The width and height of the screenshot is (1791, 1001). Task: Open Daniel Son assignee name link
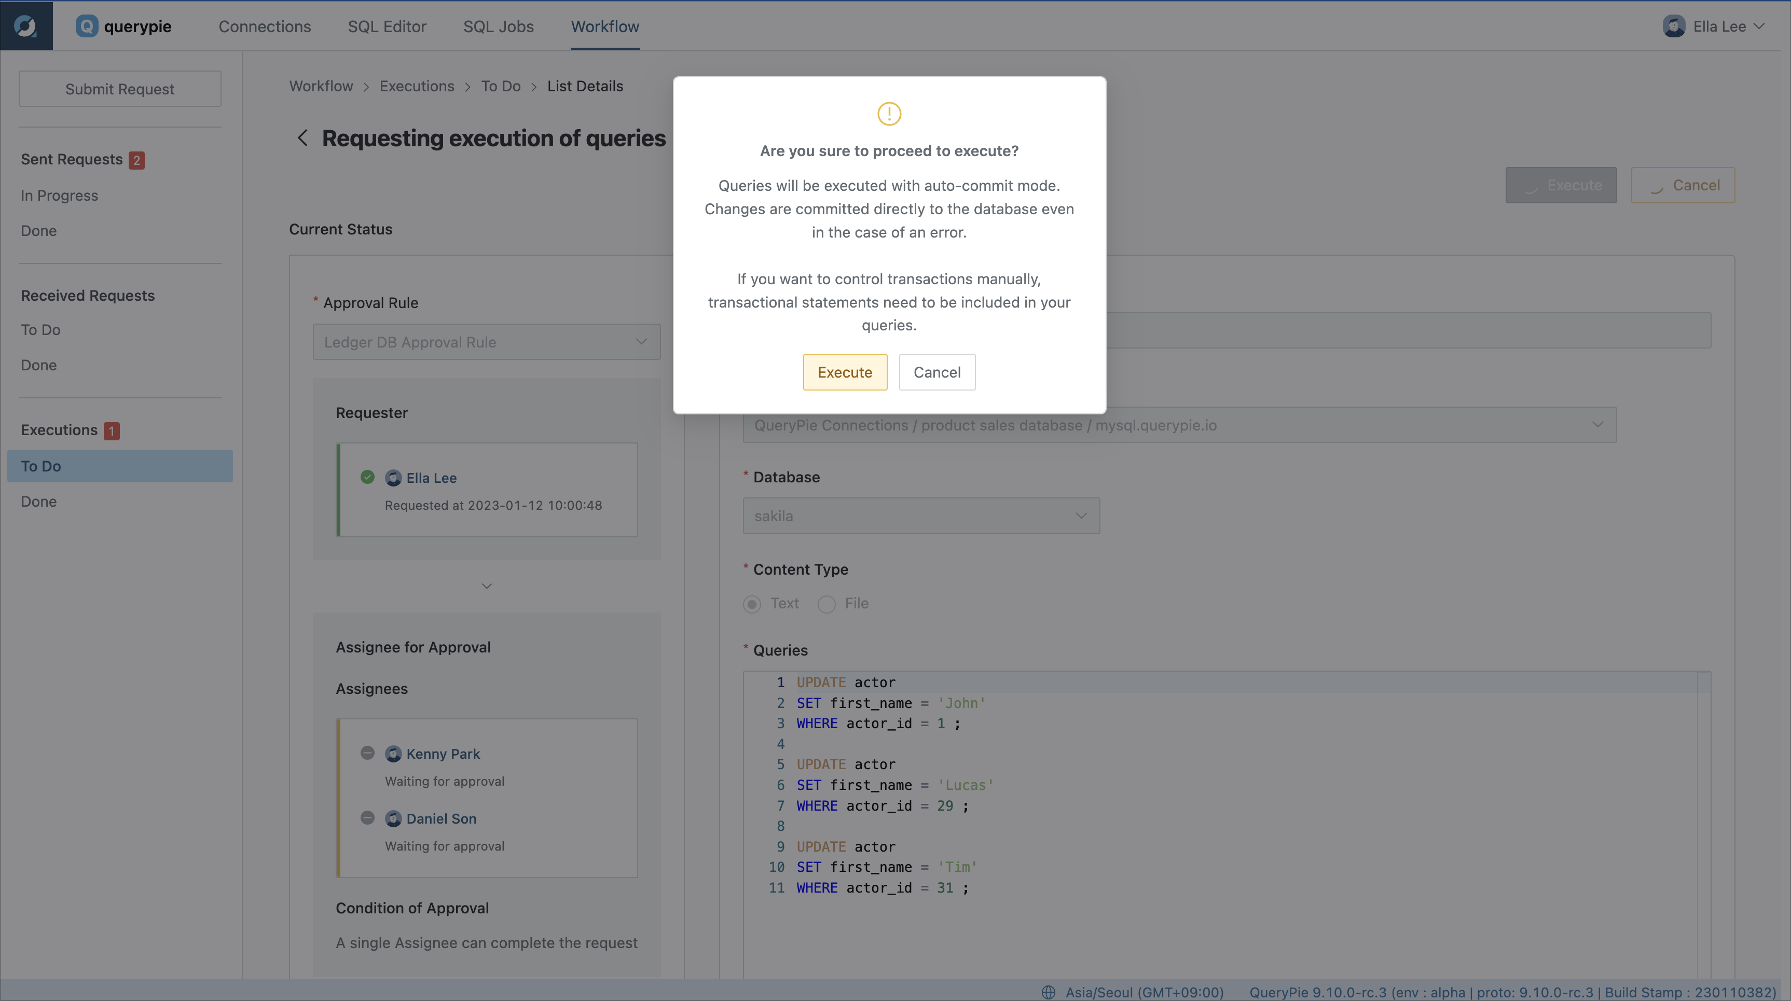pos(442,819)
